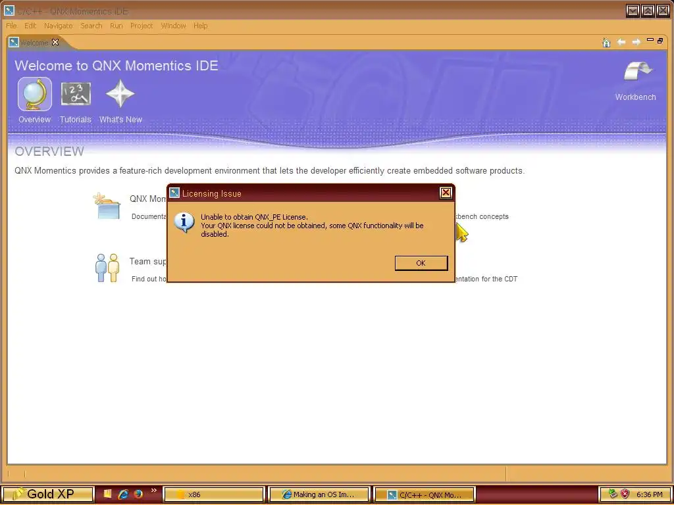
Task: Click the info icon in the dialog
Action: coord(184,222)
